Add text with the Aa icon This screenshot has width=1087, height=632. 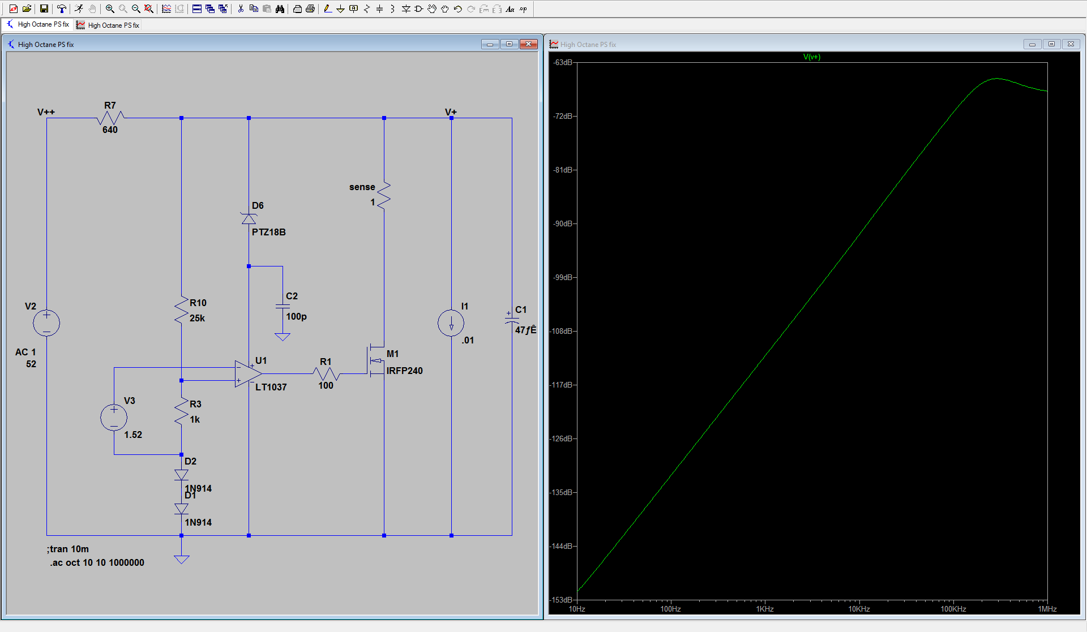point(510,8)
